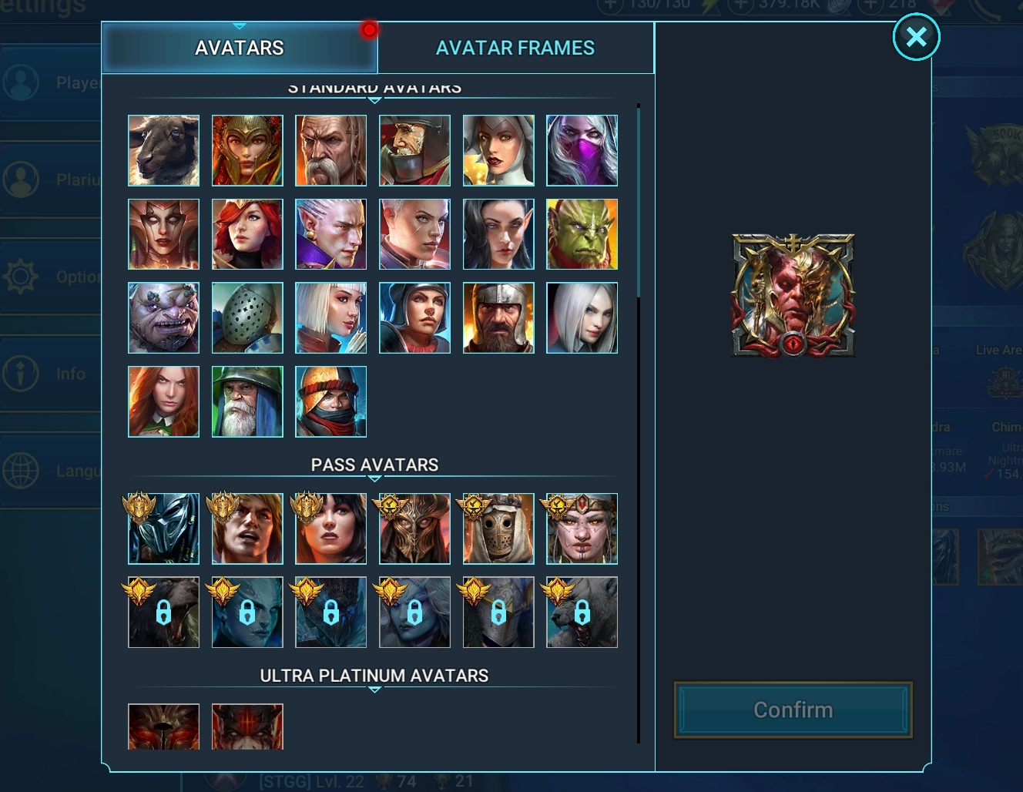Close the avatar selection dialog

[x=916, y=36]
